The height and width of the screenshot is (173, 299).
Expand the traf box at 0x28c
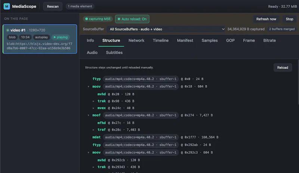click(93, 130)
